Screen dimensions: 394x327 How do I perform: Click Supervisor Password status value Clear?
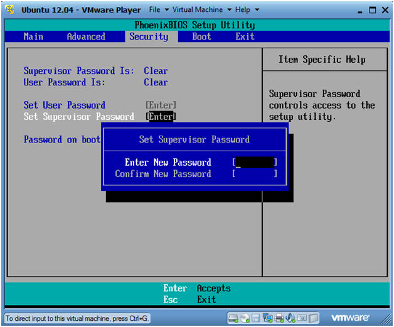click(156, 71)
